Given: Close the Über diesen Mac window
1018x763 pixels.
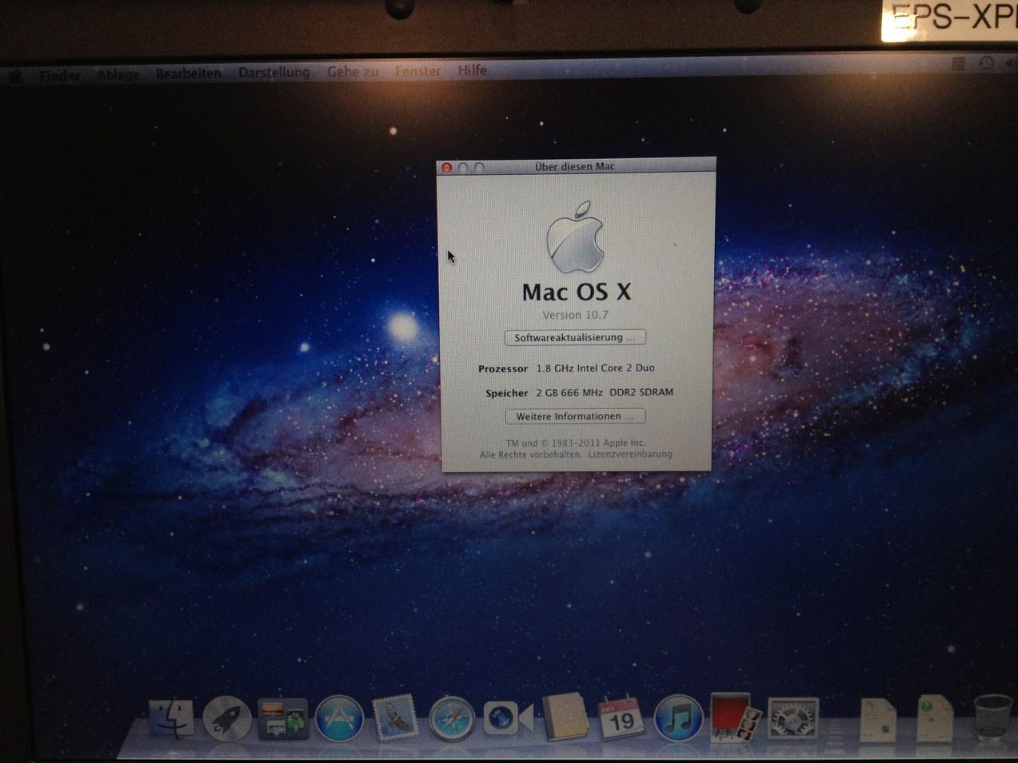Looking at the screenshot, I should pyautogui.click(x=447, y=168).
